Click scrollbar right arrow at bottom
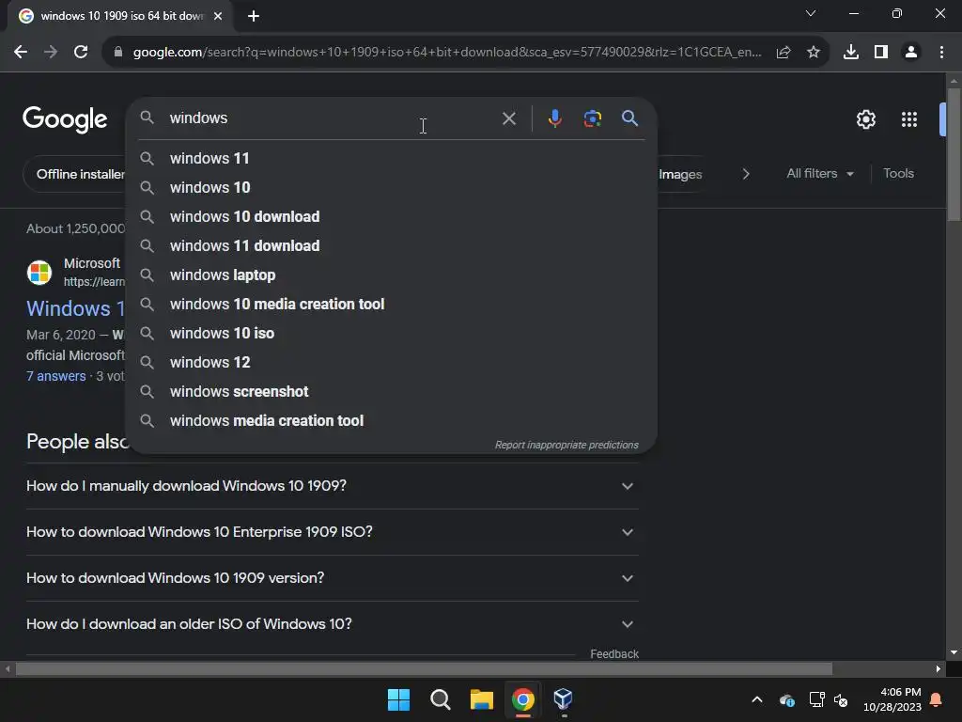The width and height of the screenshot is (962, 722). (x=939, y=669)
